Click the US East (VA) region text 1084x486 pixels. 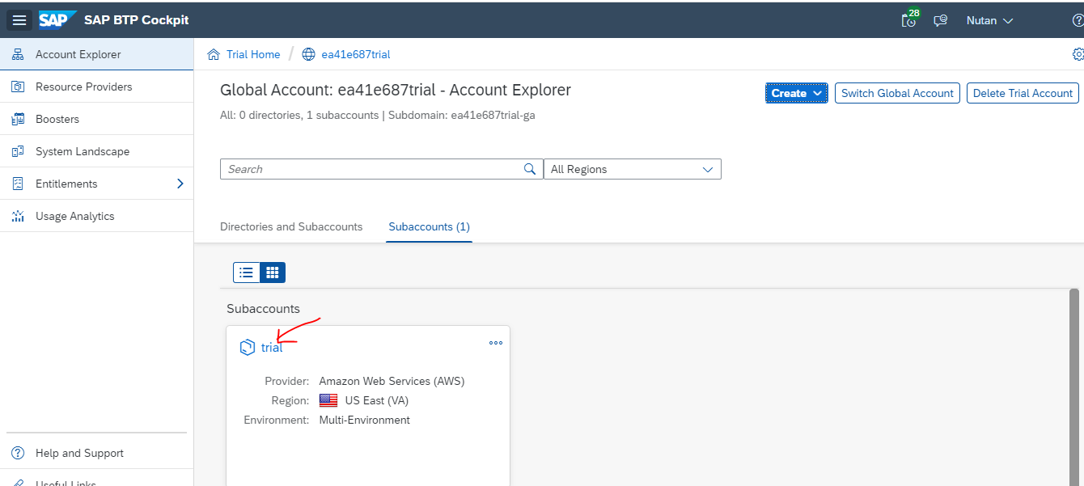pos(378,400)
